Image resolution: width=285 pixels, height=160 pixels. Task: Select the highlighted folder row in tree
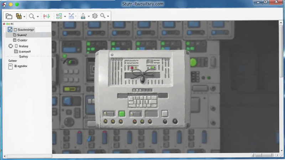(28, 35)
